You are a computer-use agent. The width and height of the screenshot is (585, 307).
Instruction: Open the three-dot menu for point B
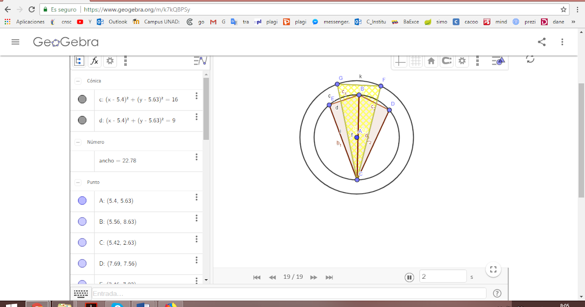coord(196,222)
